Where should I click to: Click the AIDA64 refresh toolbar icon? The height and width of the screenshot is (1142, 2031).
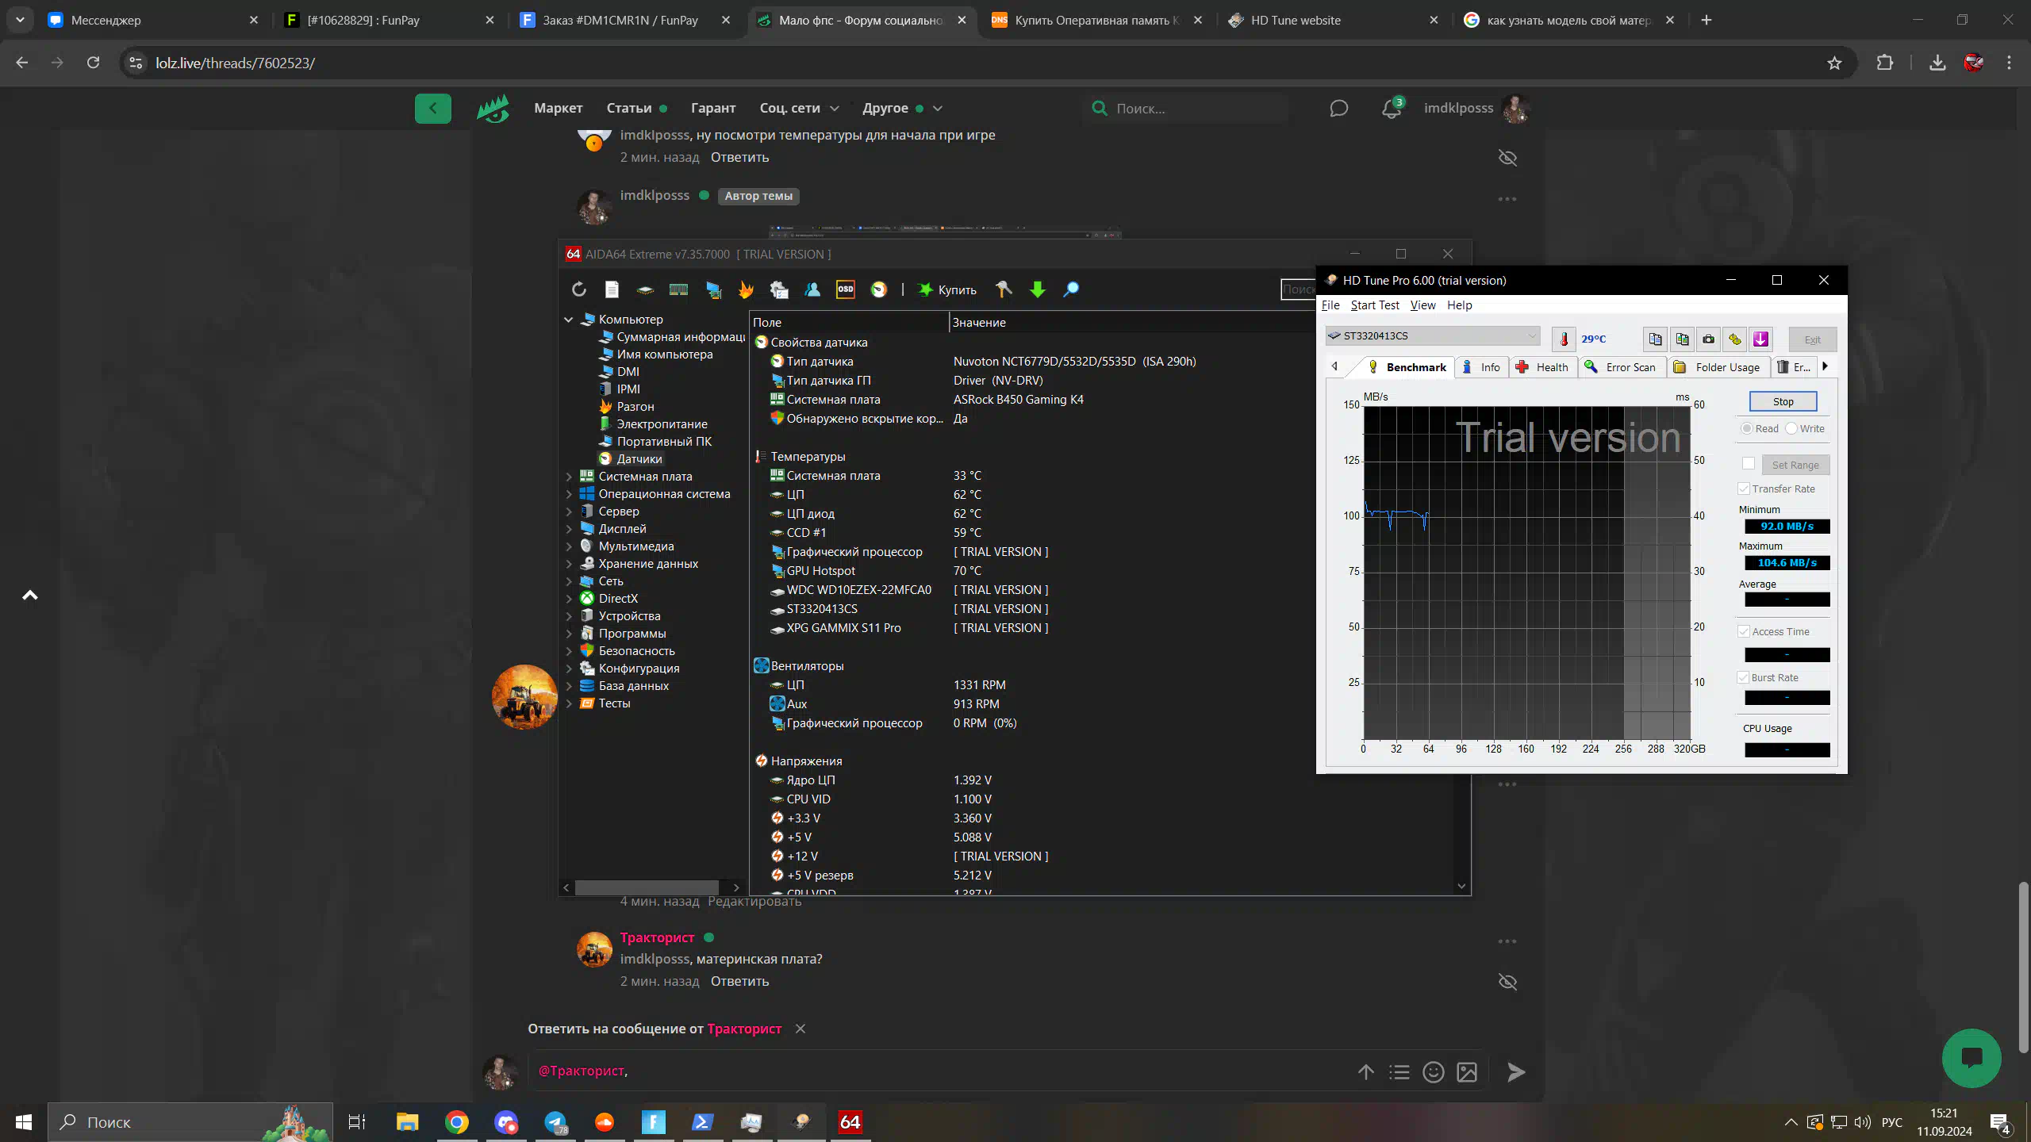coord(578,289)
